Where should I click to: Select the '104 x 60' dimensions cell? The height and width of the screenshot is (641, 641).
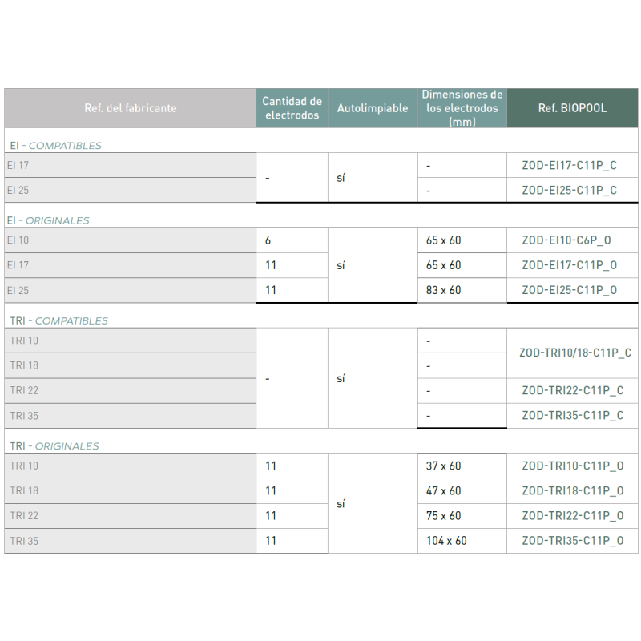[x=446, y=541]
